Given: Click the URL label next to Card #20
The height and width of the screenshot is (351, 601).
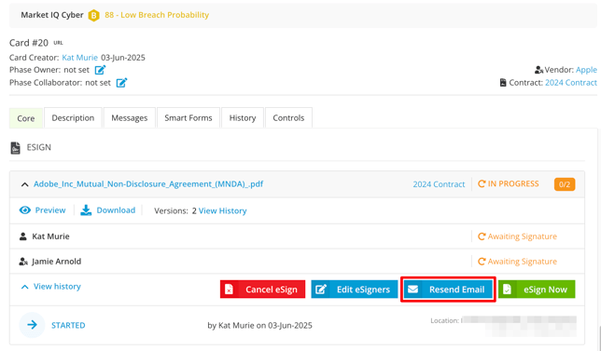Looking at the screenshot, I should coord(58,43).
